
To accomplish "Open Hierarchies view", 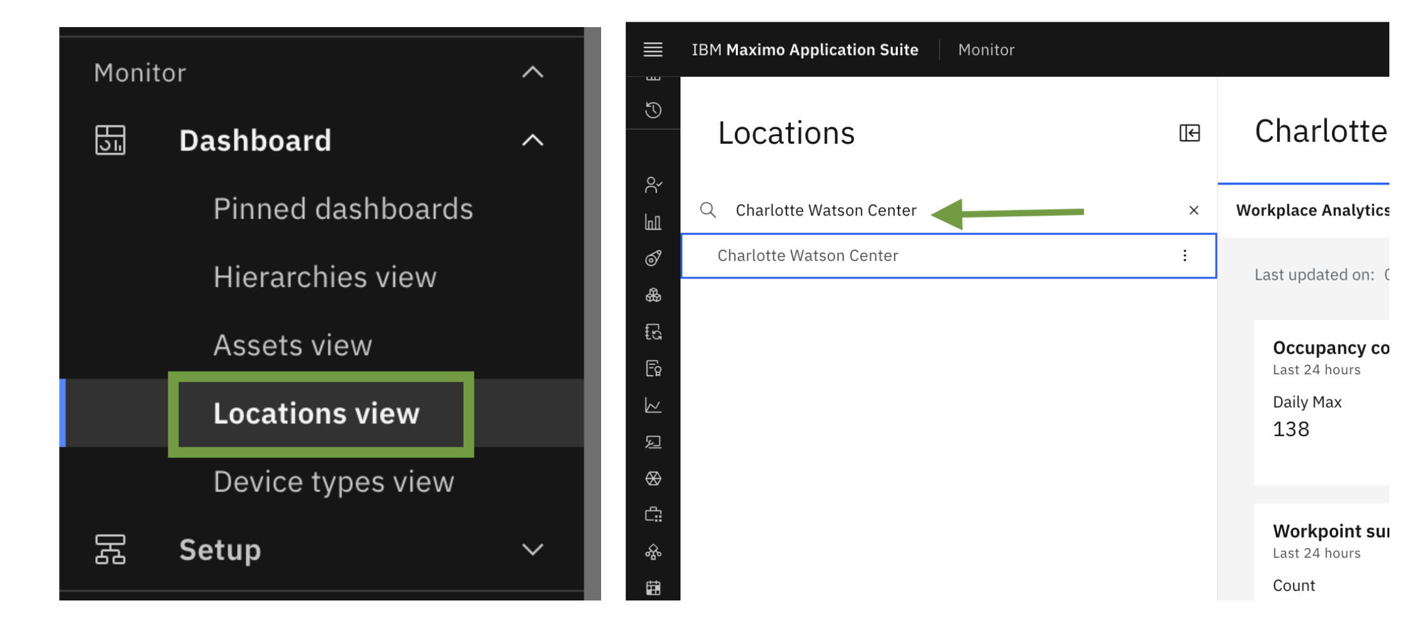I will pos(324,277).
